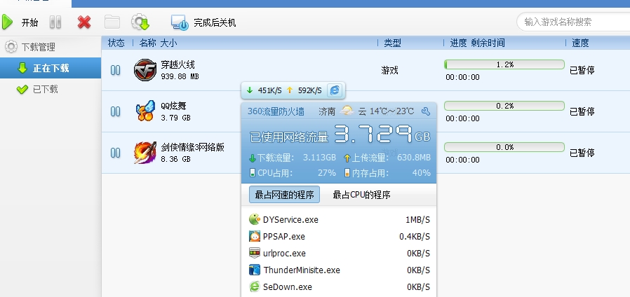Click the 0.0% progress bar
The width and height of the screenshot is (630, 297).
pos(504,147)
